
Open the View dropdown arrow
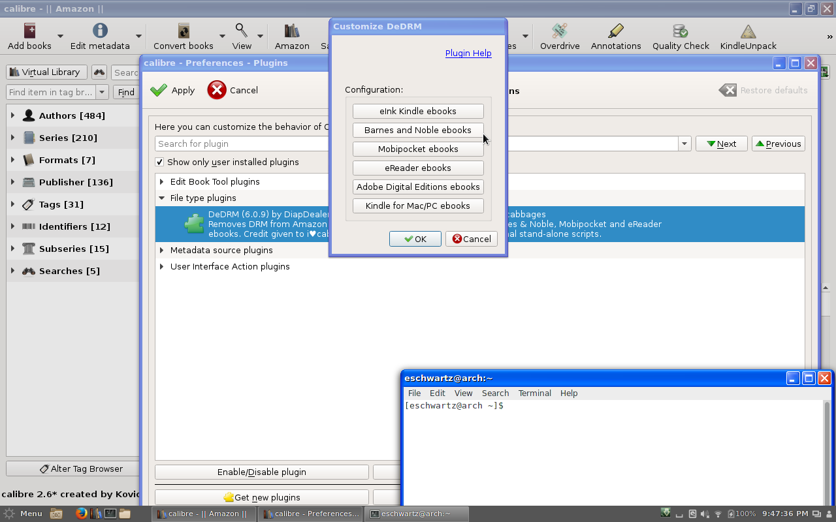click(260, 37)
